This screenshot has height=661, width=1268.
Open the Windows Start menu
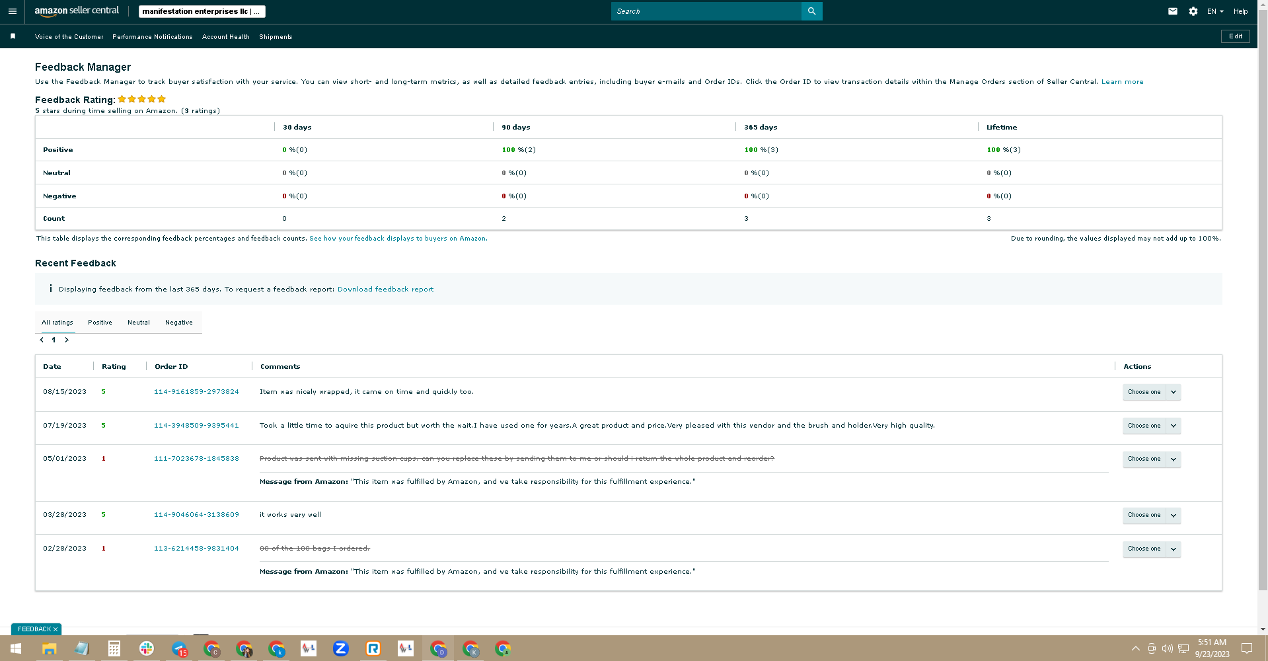tap(16, 648)
